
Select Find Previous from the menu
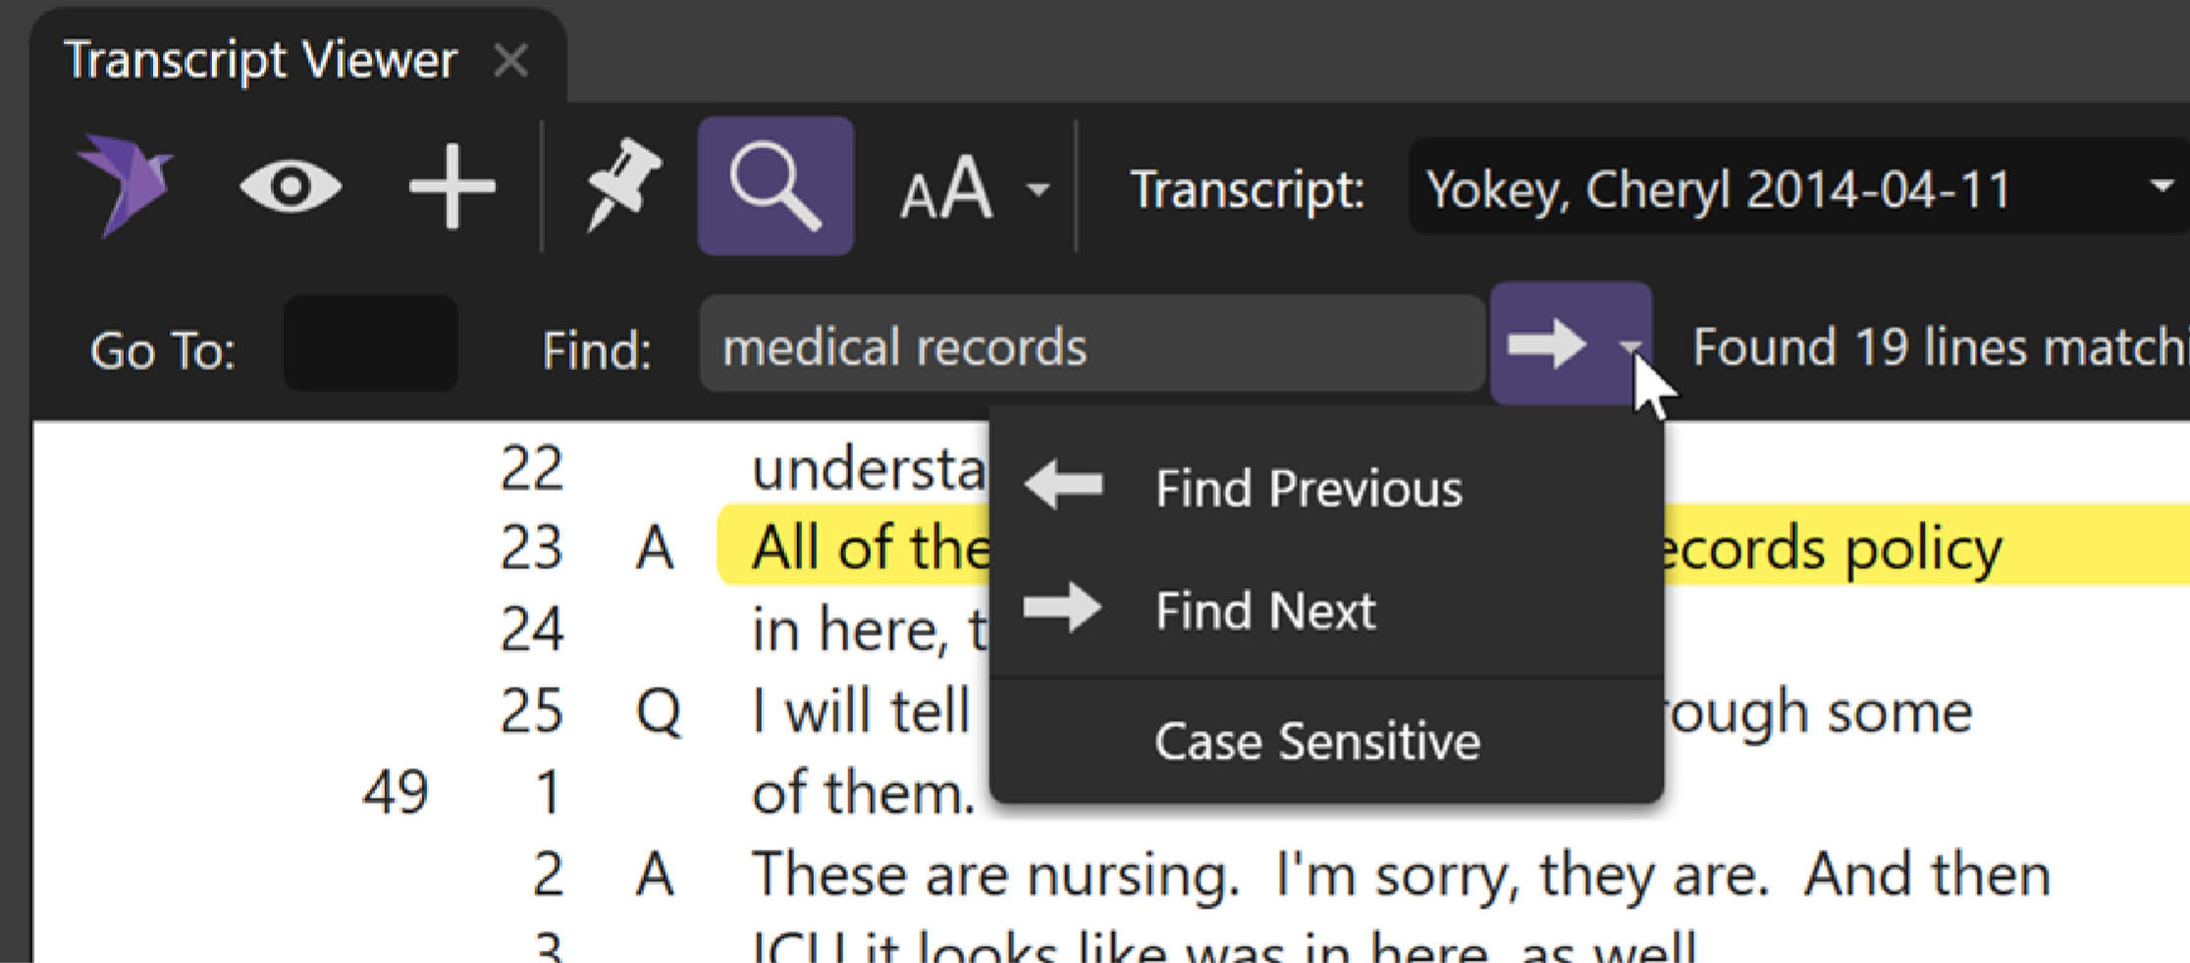[x=1308, y=488]
